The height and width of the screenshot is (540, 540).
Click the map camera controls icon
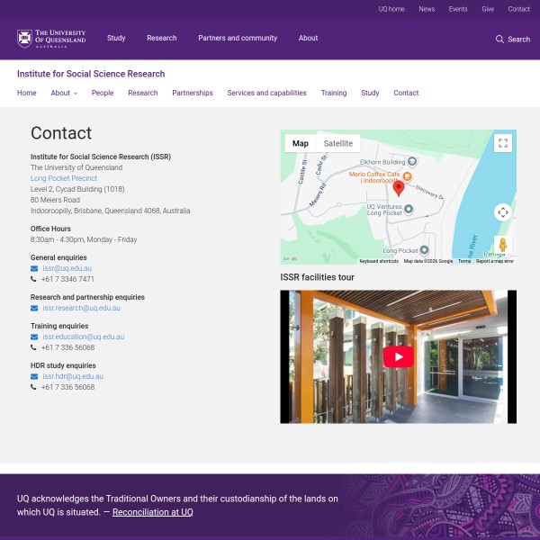click(502, 212)
